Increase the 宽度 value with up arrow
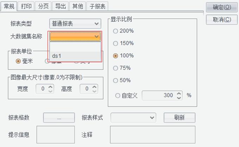239x147 pixels. point(50,87)
